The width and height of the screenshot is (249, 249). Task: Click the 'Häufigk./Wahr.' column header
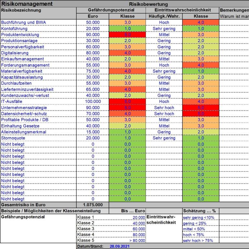(x=164, y=16)
